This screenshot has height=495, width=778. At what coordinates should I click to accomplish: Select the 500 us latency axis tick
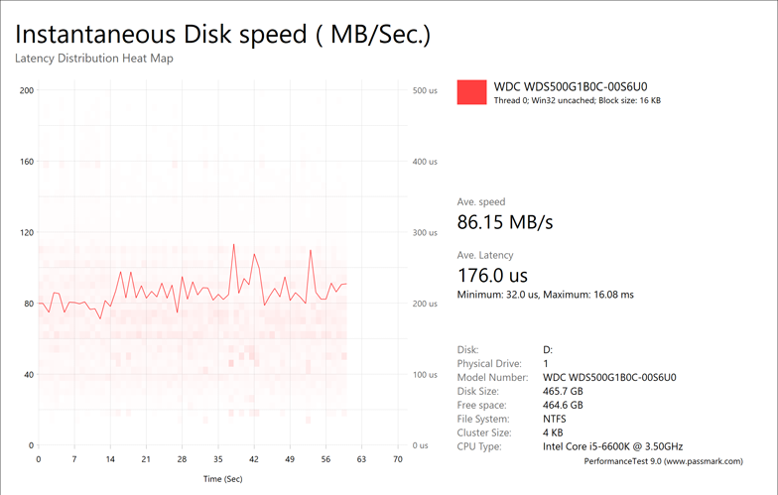pos(425,91)
